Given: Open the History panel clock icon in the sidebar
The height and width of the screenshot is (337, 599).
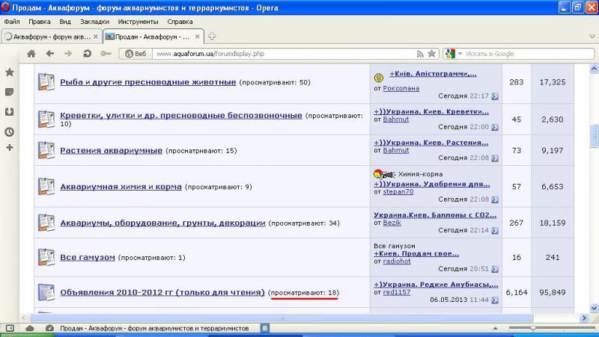Looking at the screenshot, I should coord(10,131).
